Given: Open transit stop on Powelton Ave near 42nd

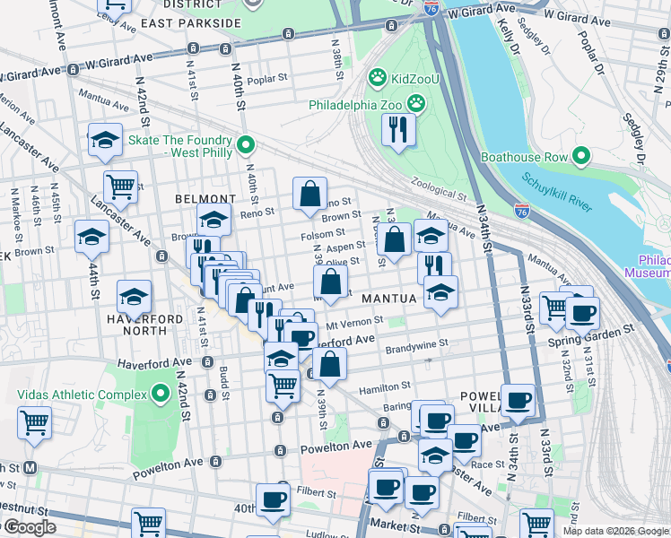Looking at the screenshot, I should 215,462.
